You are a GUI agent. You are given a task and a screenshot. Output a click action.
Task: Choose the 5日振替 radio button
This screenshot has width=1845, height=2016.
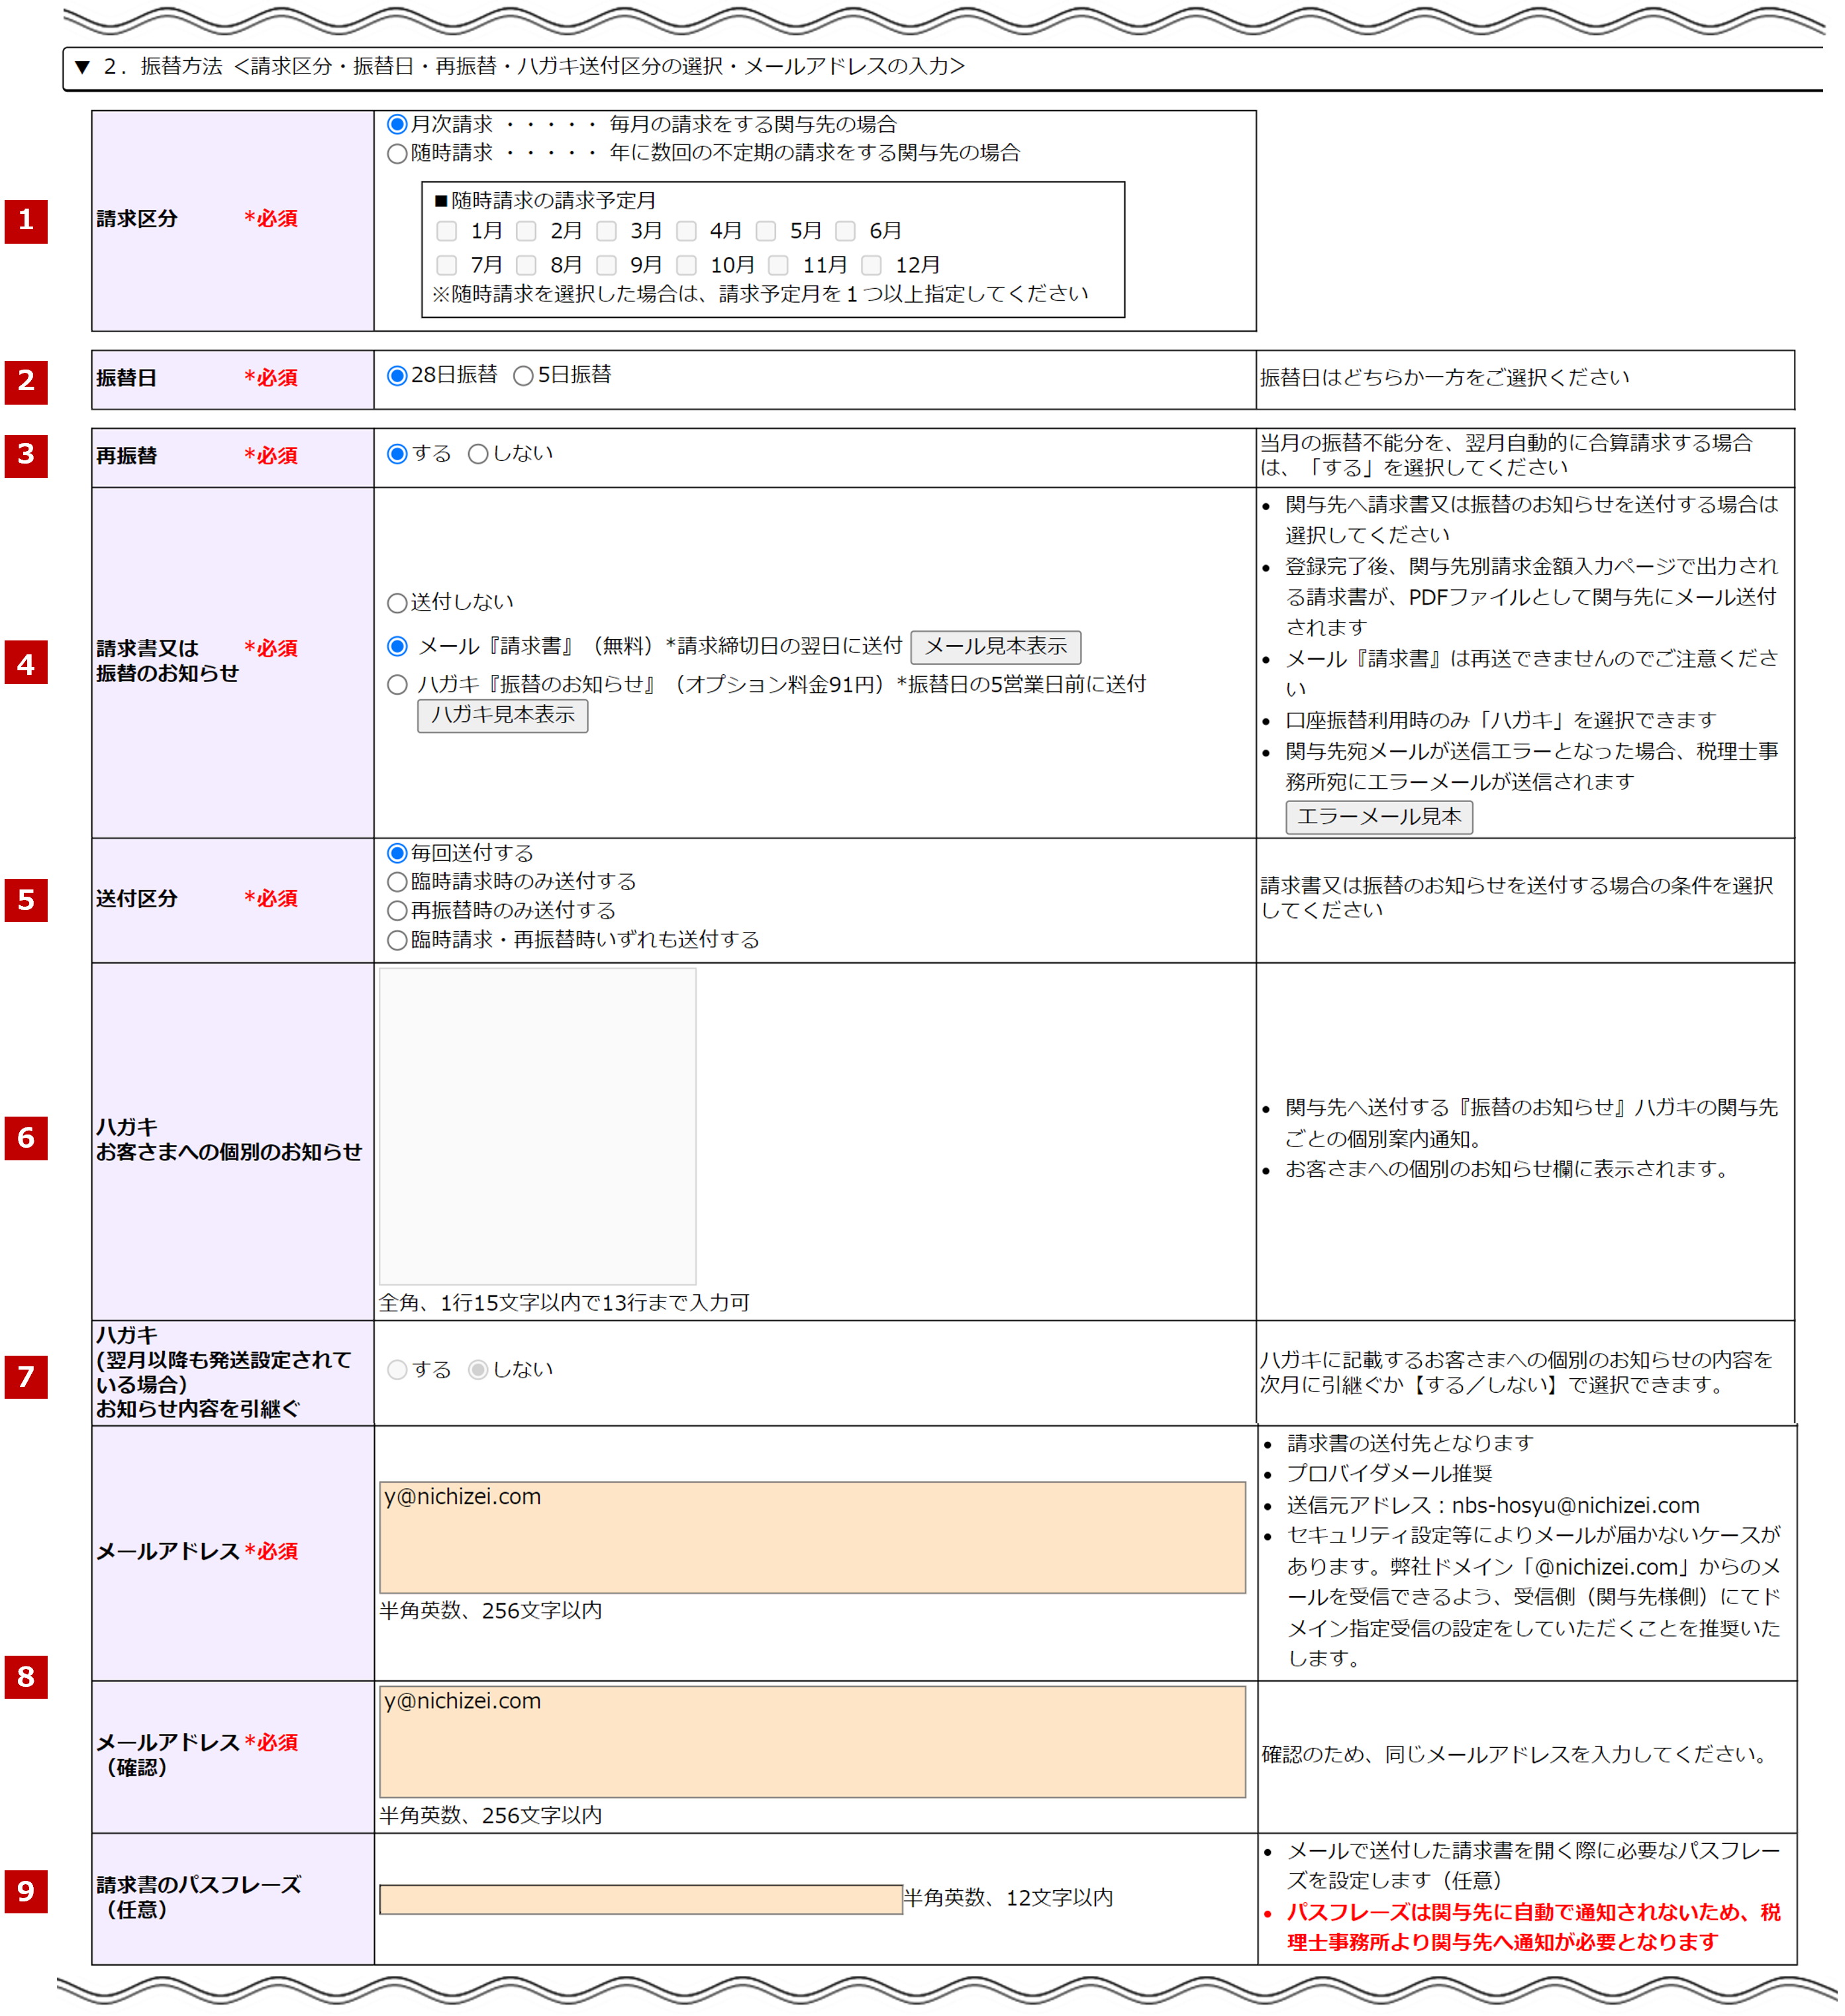tap(523, 376)
